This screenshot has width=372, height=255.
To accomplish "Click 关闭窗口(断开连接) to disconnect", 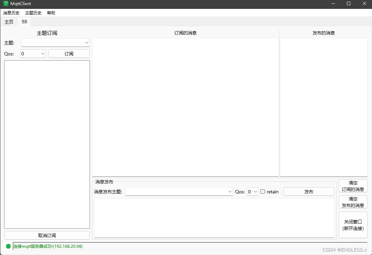I will pos(353,225).
